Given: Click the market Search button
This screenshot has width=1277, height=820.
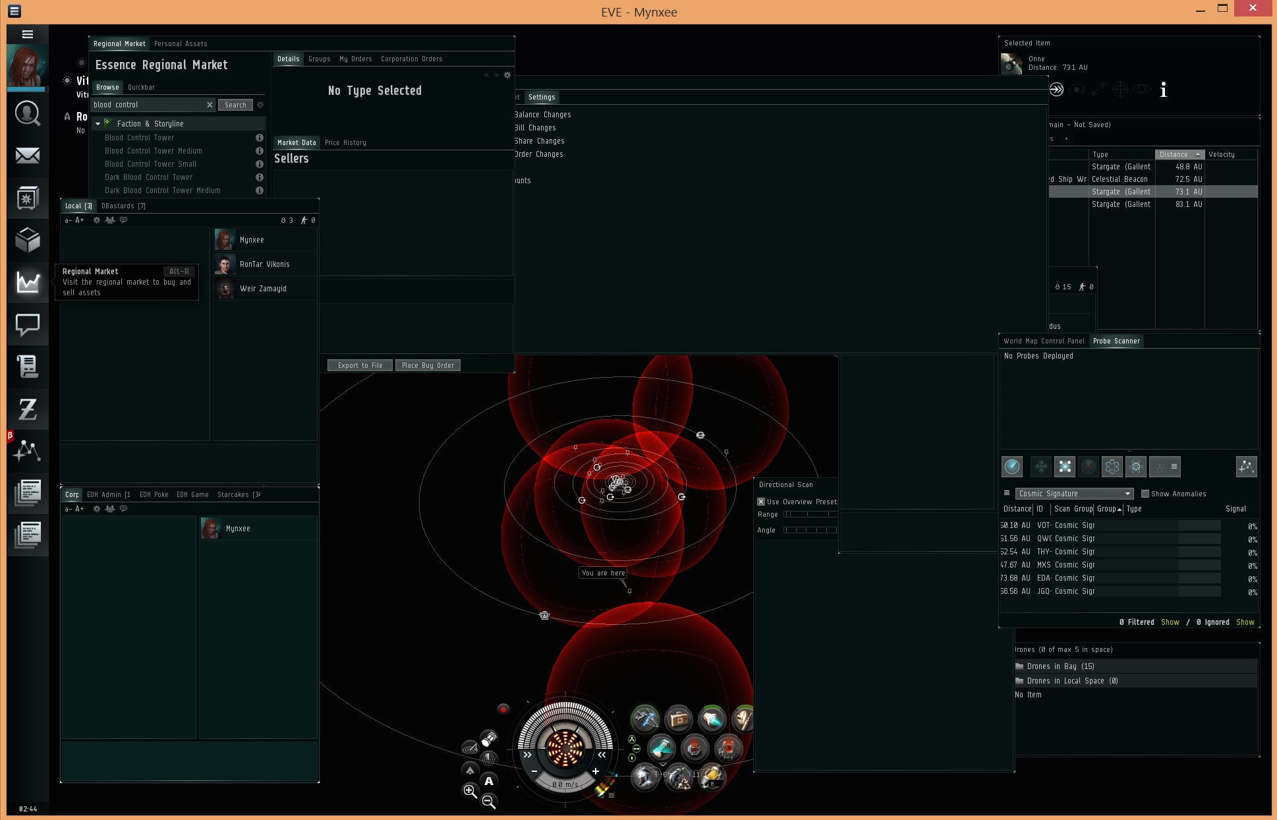Looking at the screenshot, I should (235, 105).
